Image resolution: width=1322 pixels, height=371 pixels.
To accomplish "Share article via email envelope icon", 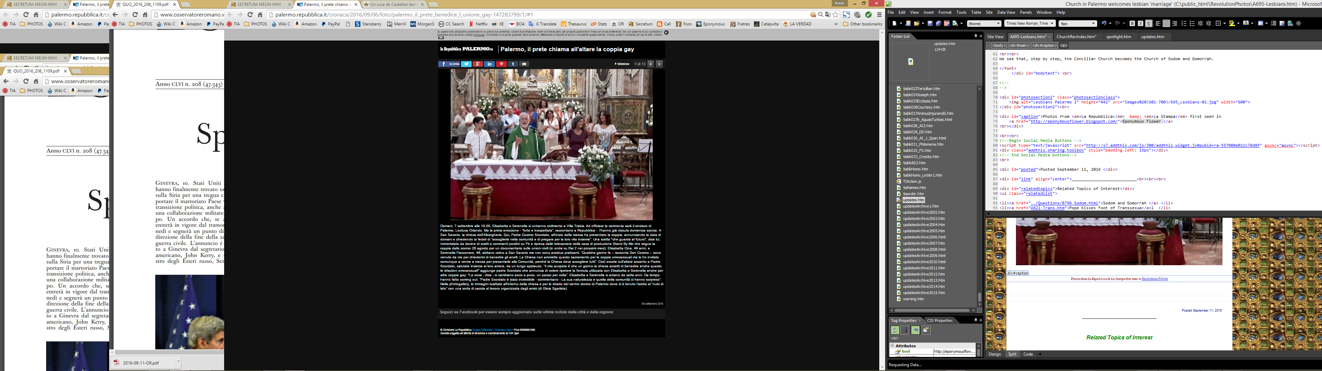I will pos(524,64).
